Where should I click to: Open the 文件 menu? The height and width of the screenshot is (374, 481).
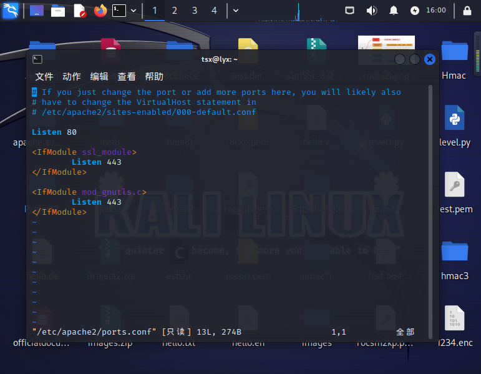click(44, 76)
